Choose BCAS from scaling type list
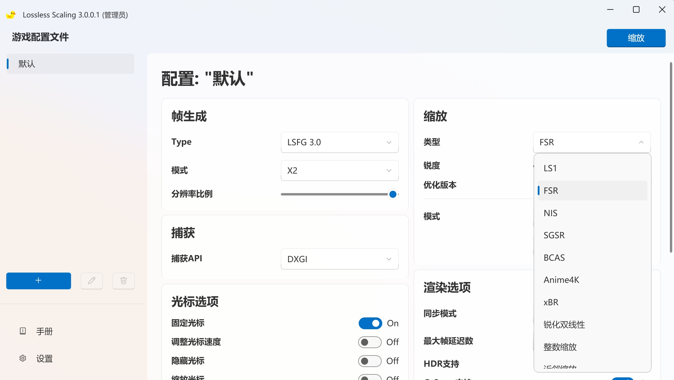This screenshot has width=674, height=380. [592, 258]
